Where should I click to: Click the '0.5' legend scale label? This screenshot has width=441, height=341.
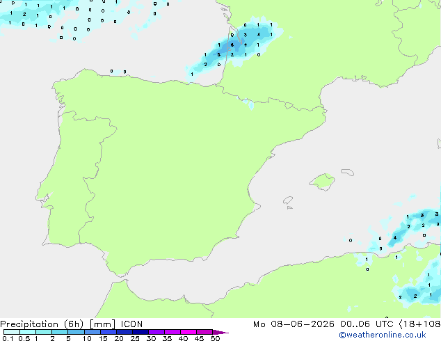tap(24, 338)
